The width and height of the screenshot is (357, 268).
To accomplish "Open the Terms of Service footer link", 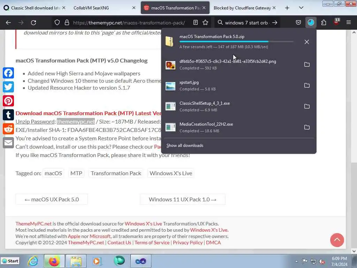I will [x=152, y=243].
